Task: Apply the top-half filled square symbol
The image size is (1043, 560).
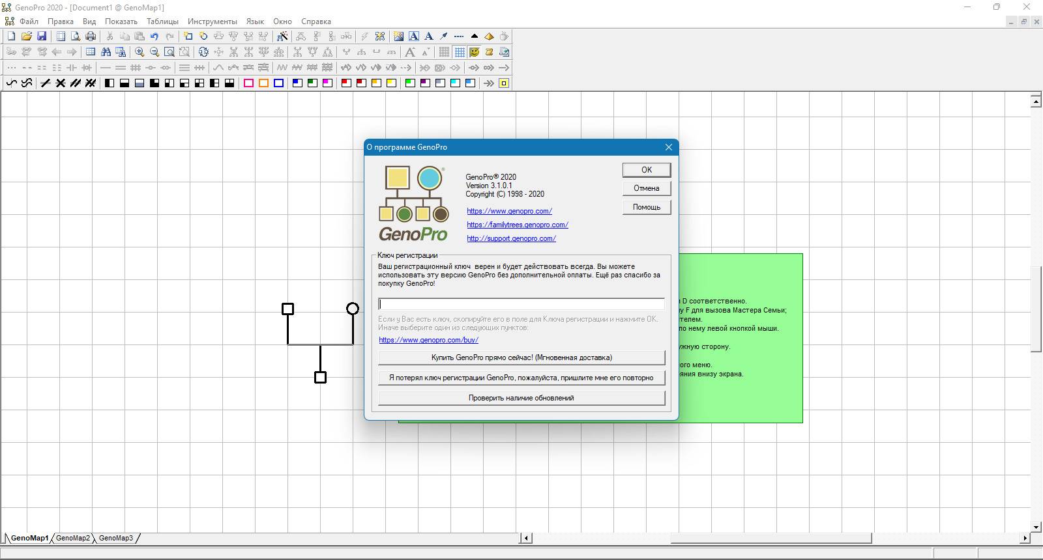Action: pos(125,83)
